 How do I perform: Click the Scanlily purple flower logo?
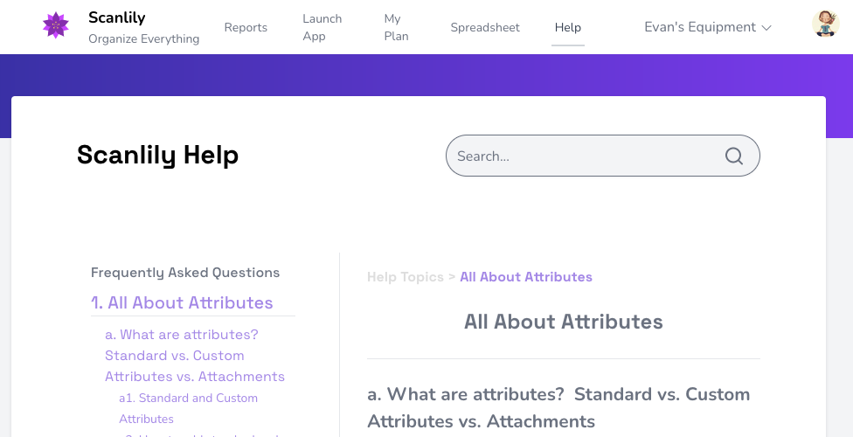tap(55, 25)
